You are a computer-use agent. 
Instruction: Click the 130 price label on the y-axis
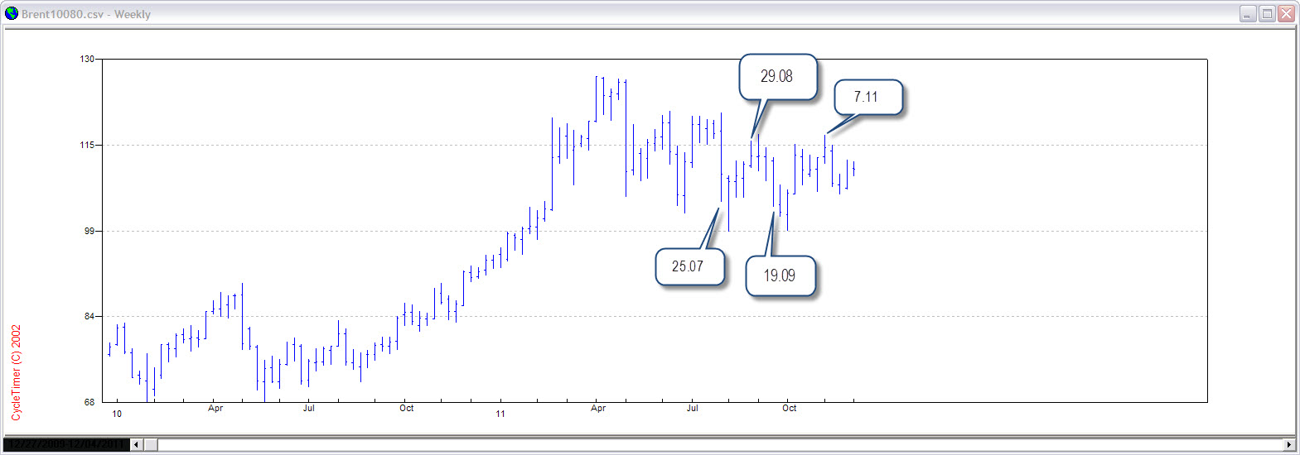tap(87, 59)
